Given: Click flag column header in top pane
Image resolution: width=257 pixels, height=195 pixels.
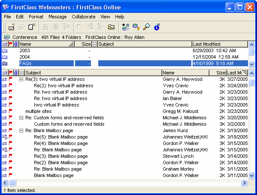Looking at the screenshot, I should (x=11, y=44).
